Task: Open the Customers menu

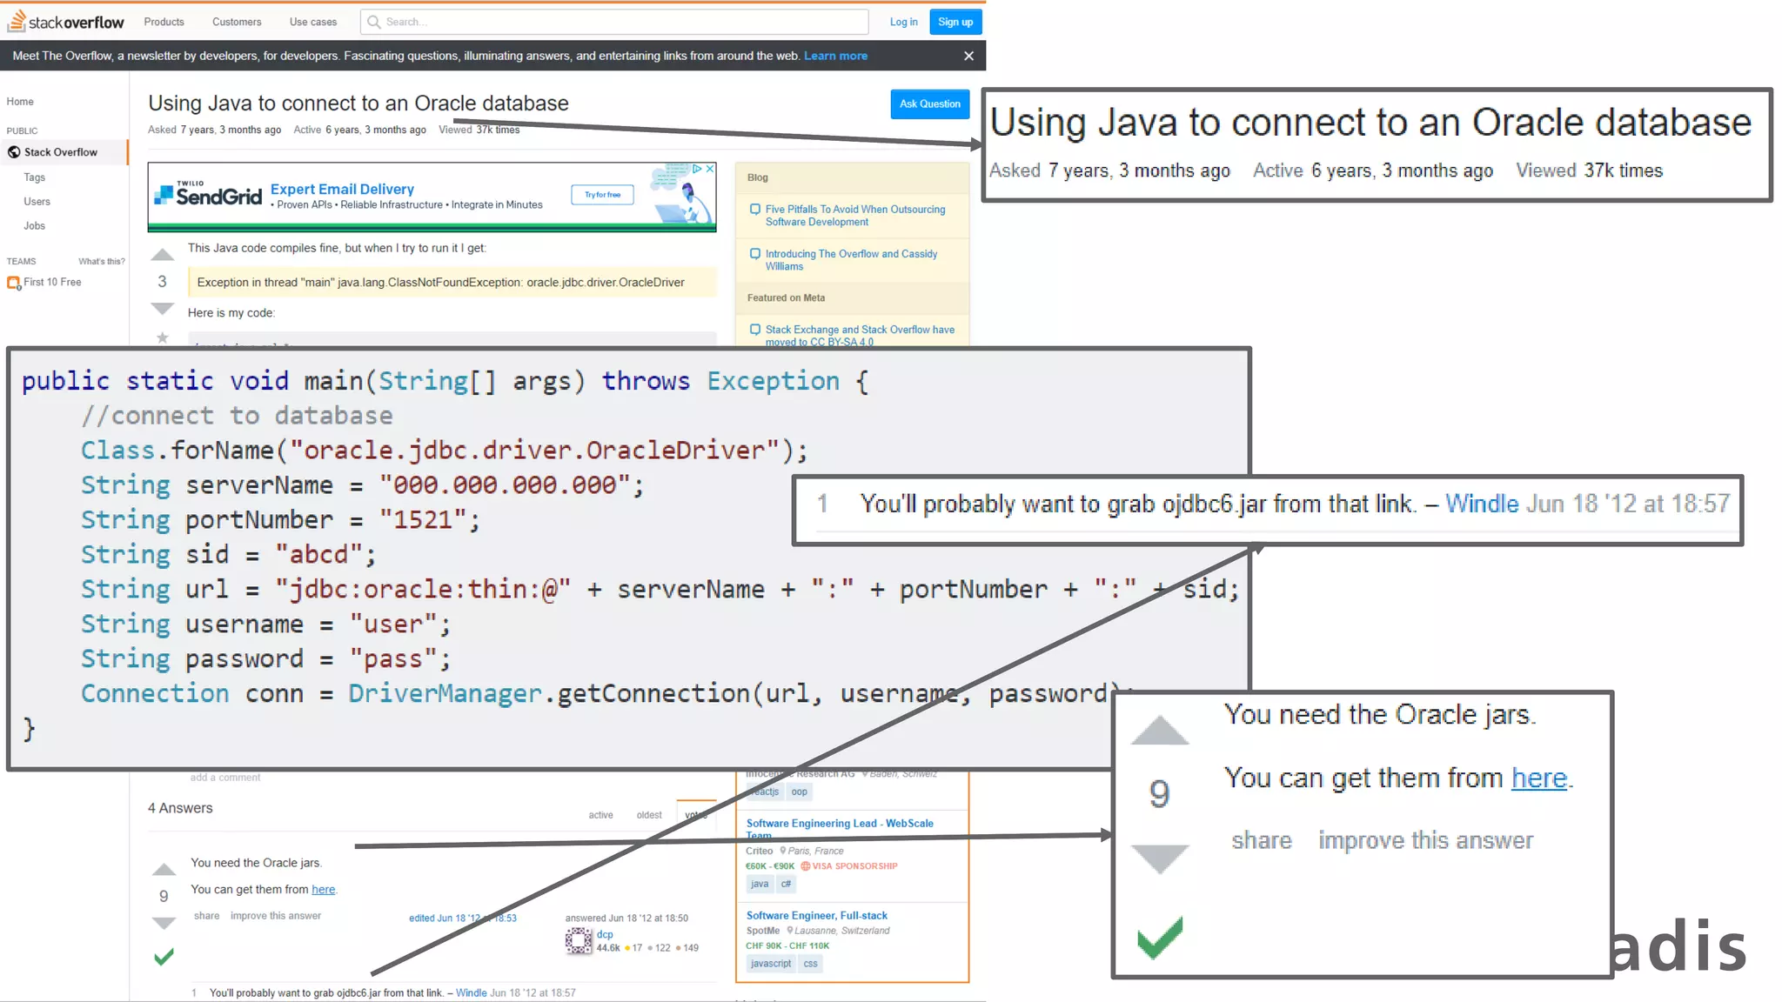Action: point(237,22)
